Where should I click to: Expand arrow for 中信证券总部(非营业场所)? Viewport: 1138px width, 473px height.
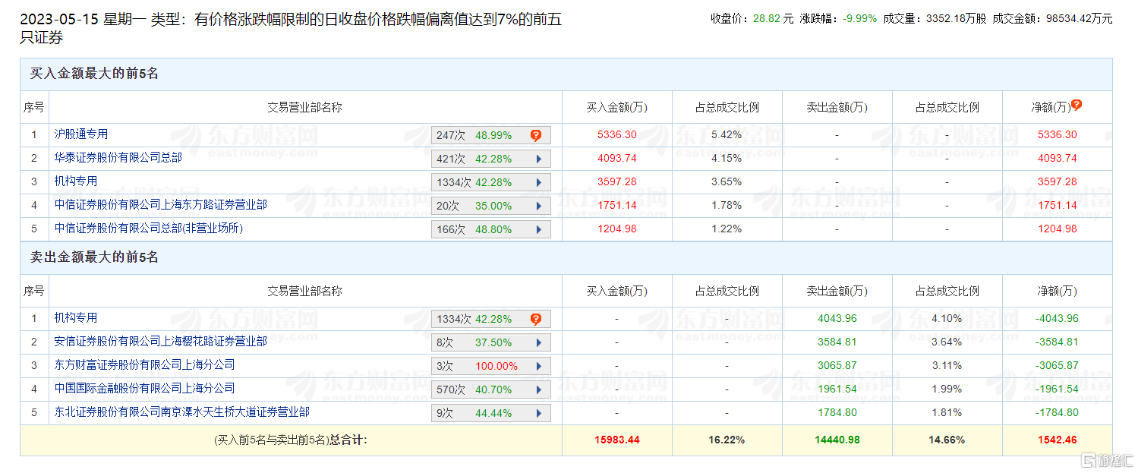click(539, 229)
